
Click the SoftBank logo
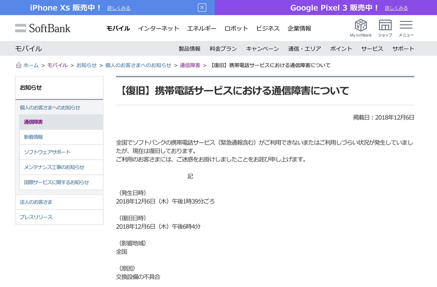pyautogui.click(x=43, y=28)
